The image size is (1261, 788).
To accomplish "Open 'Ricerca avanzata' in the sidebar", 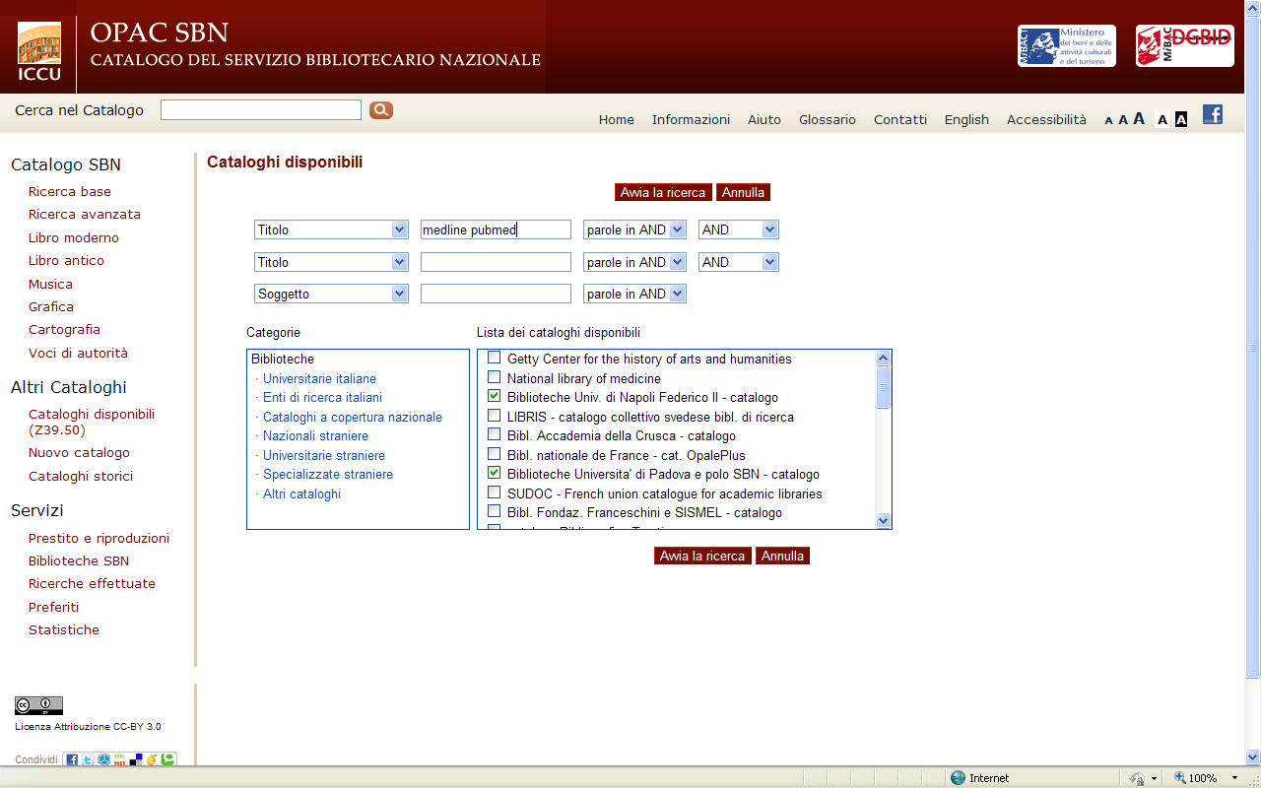I will (x=85, y=214).
